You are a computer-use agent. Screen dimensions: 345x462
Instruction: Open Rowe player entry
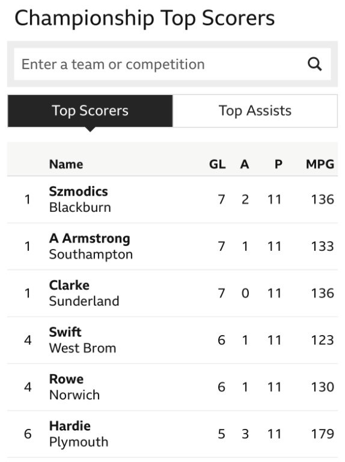[66, 379]
